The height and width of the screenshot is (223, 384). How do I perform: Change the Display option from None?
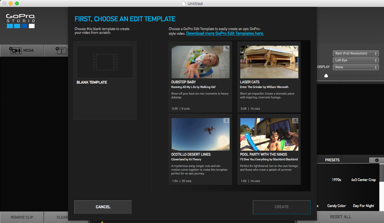coord(355,67)
